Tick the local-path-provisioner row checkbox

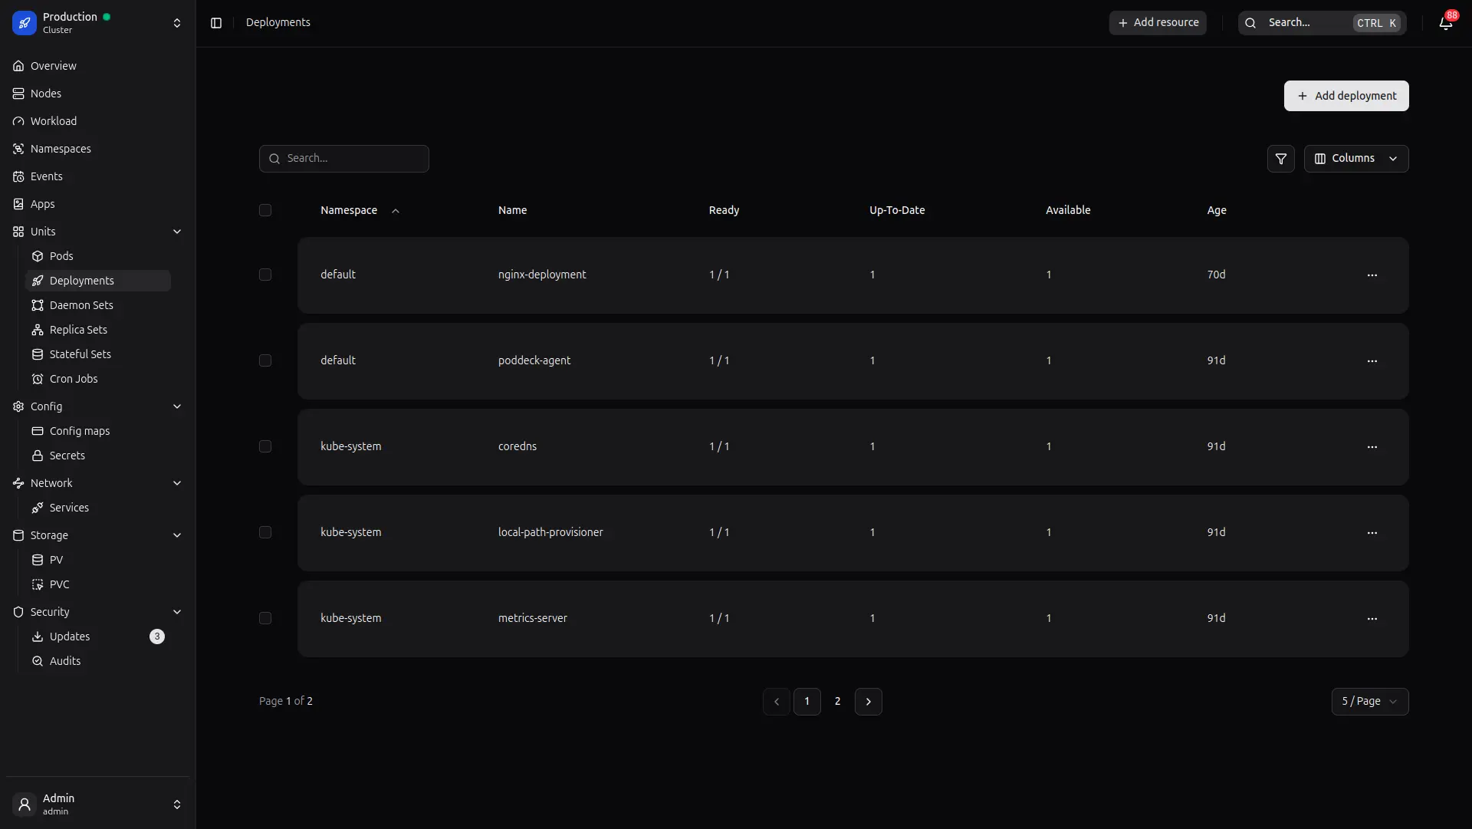click(x=265, y=532)
